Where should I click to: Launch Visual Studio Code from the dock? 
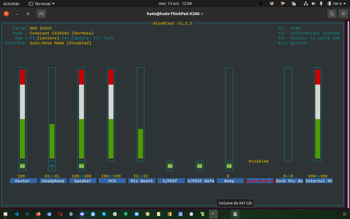pyautogui.click(x=16, y=214)
